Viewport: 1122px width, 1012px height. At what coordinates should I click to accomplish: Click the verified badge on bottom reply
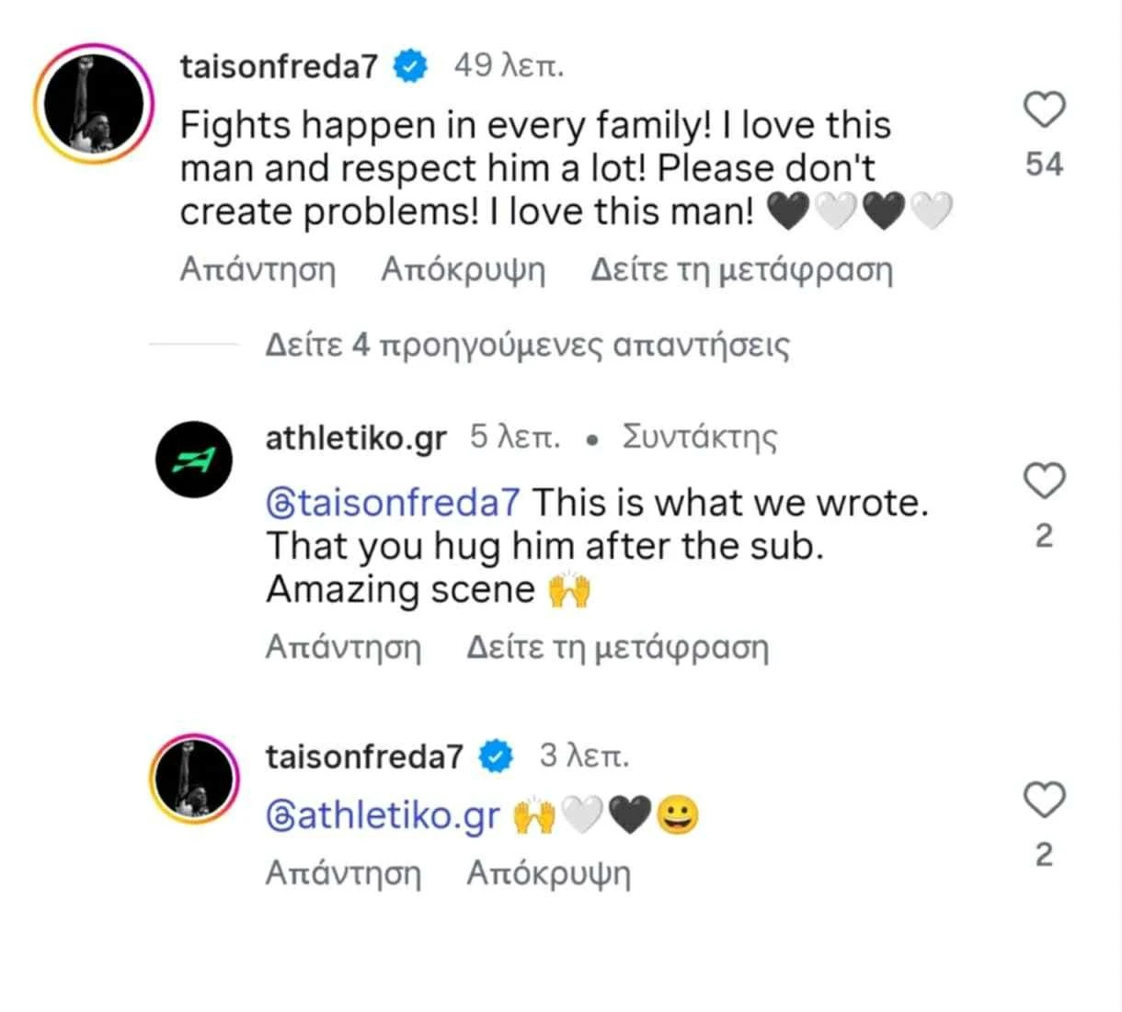pyautogui.click(x=497, y=756)
